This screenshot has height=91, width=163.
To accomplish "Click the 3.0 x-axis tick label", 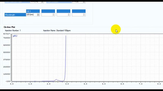I will [x=67, y=84].
